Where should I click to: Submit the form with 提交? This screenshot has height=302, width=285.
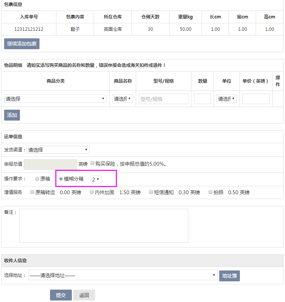coord(61,295)
